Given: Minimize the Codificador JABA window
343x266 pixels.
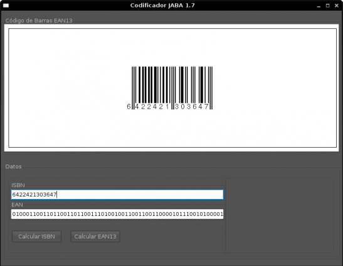Looking at the screenshot, I should (x=319, y=6).
